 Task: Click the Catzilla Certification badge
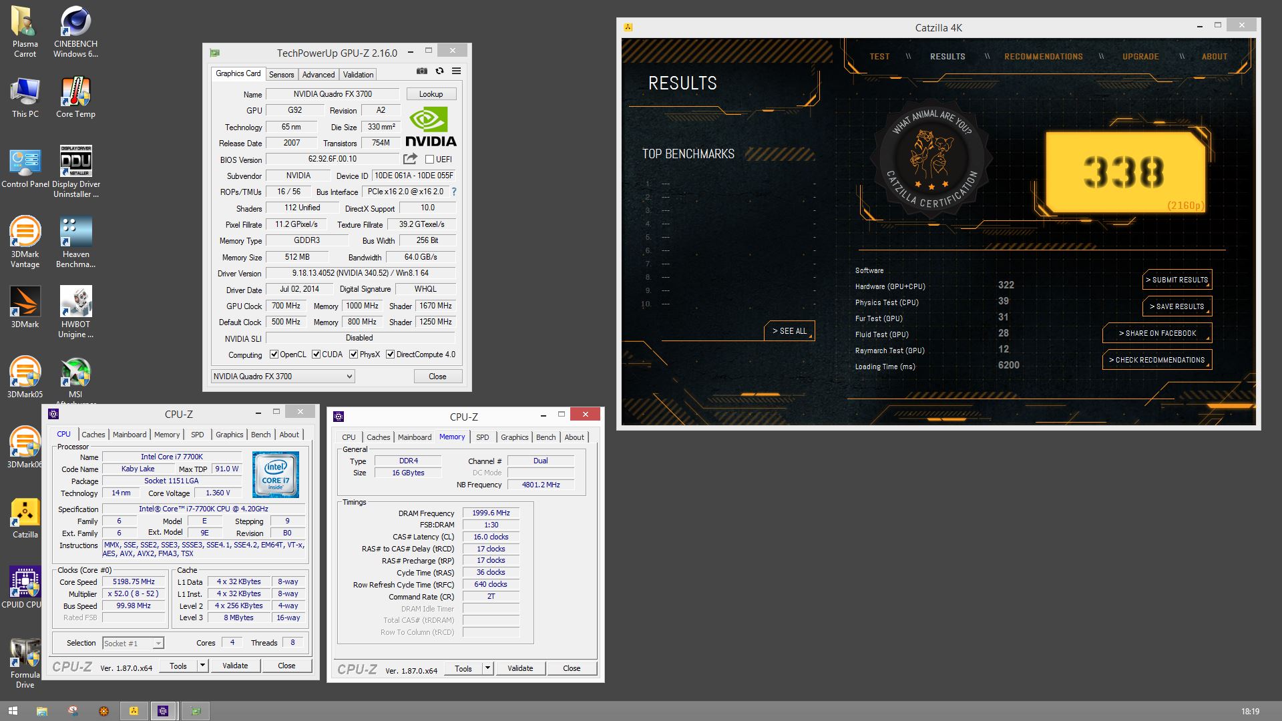tap(932, 158)
